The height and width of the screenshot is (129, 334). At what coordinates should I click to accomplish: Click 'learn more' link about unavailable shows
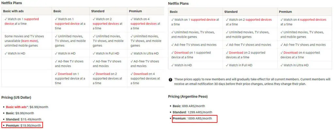click(29, 41)
